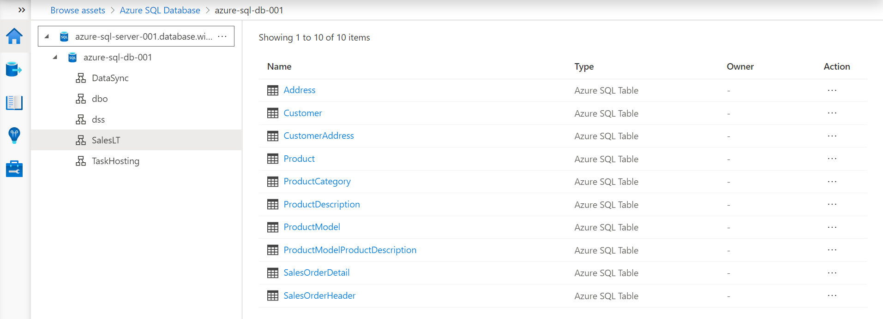
Task: Open the Data Map sidebar icon
Action: pyautogui.click(x=14, y=69)
